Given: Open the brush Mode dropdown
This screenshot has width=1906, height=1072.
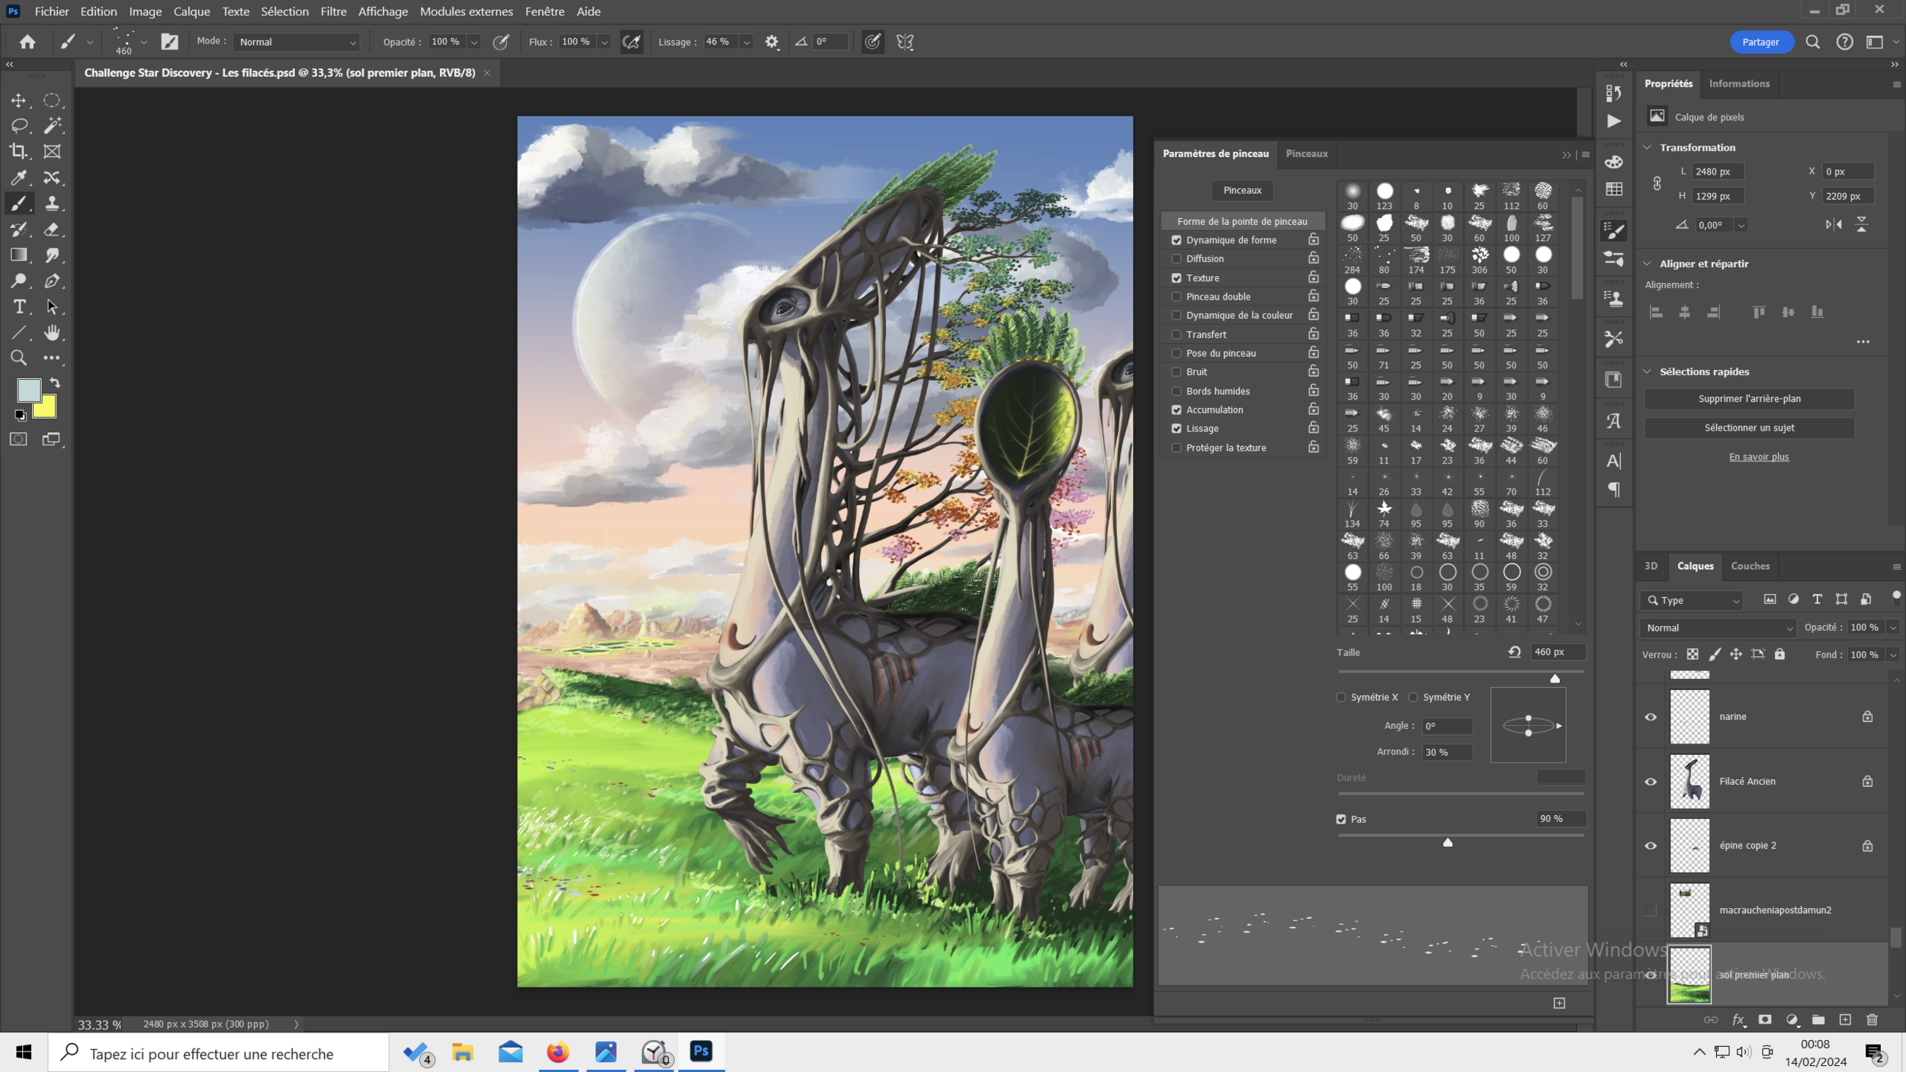Looking at the screenshot, I should [x=297, y=42].
